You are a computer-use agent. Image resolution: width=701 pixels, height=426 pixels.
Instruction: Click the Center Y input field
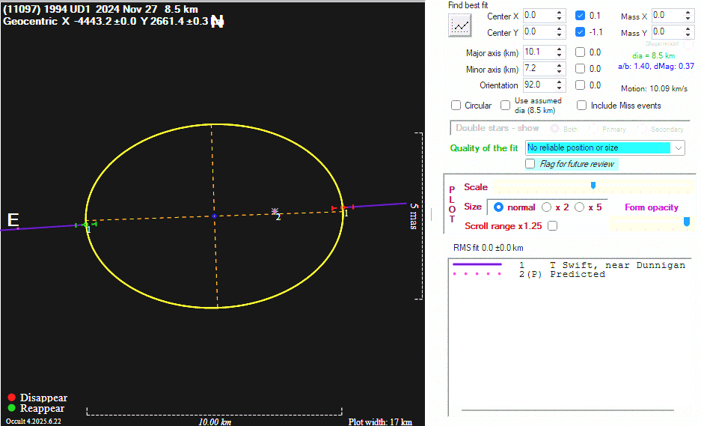(x=539, y=32)
